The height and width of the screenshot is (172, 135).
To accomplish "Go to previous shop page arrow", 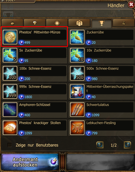I will point(100,145).
